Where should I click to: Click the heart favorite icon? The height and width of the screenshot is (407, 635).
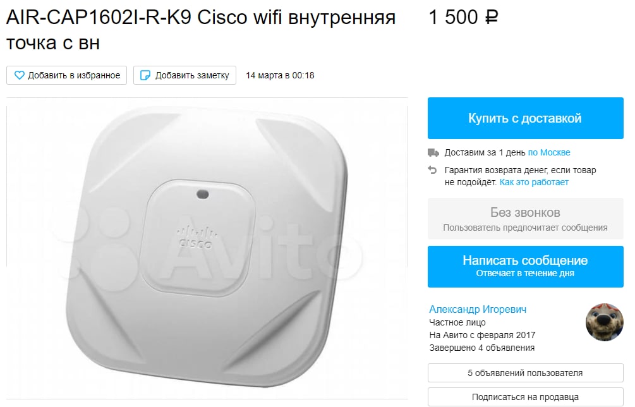[19, 75]
